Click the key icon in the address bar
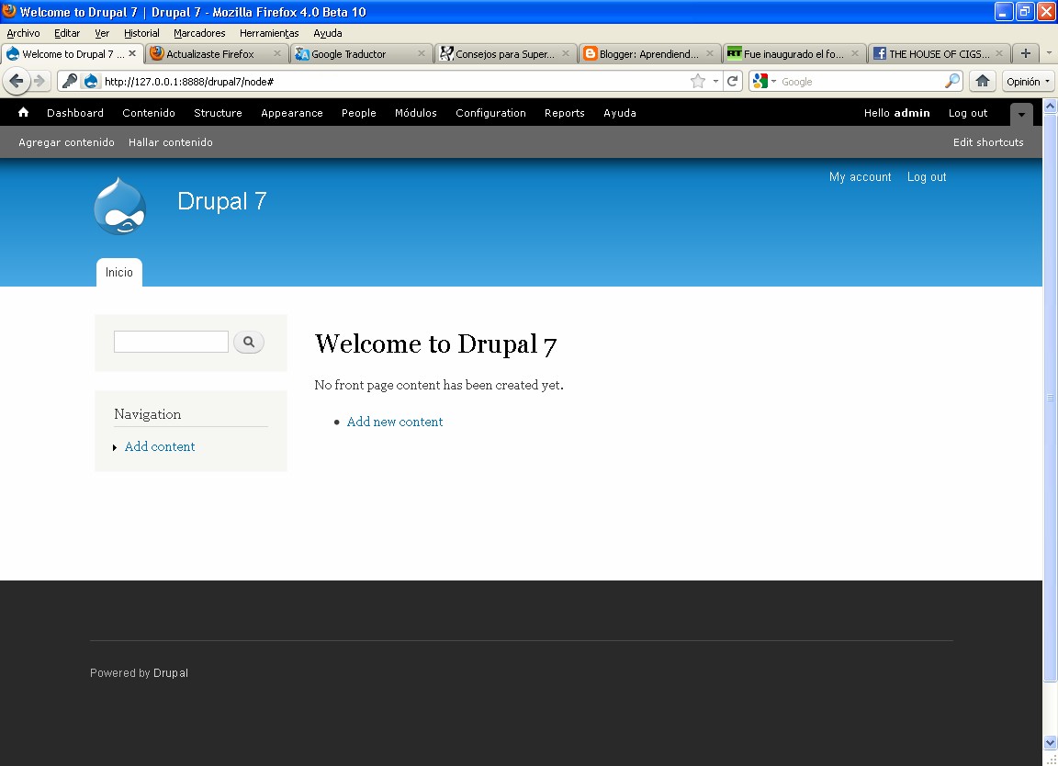 pyautogui.click(x=68, y=81)
